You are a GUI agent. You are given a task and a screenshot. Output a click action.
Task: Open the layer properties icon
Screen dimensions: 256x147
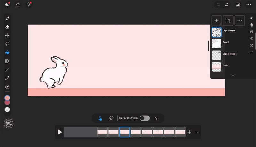[x=252, y=31]
